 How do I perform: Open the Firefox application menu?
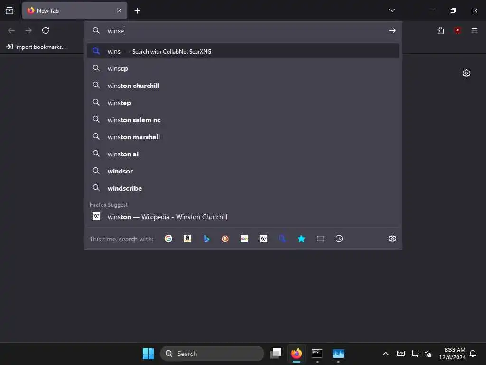click(x=474, y=30)
